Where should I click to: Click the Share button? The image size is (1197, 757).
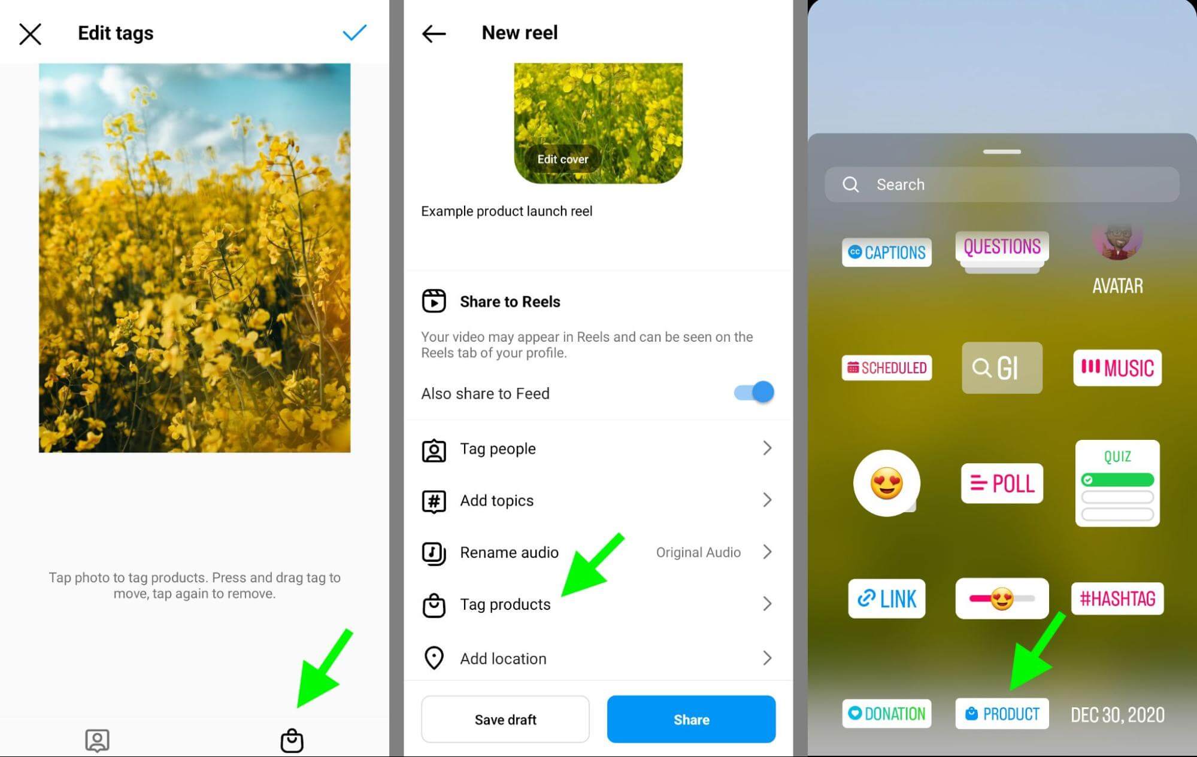(x=690, y=719)
